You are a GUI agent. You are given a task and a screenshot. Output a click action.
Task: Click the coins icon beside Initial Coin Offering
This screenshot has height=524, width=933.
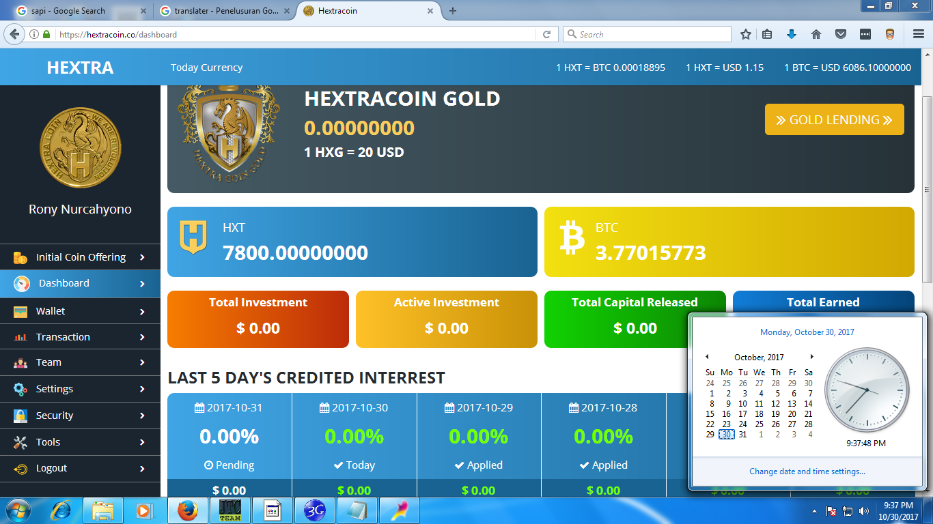click(20, 257)
